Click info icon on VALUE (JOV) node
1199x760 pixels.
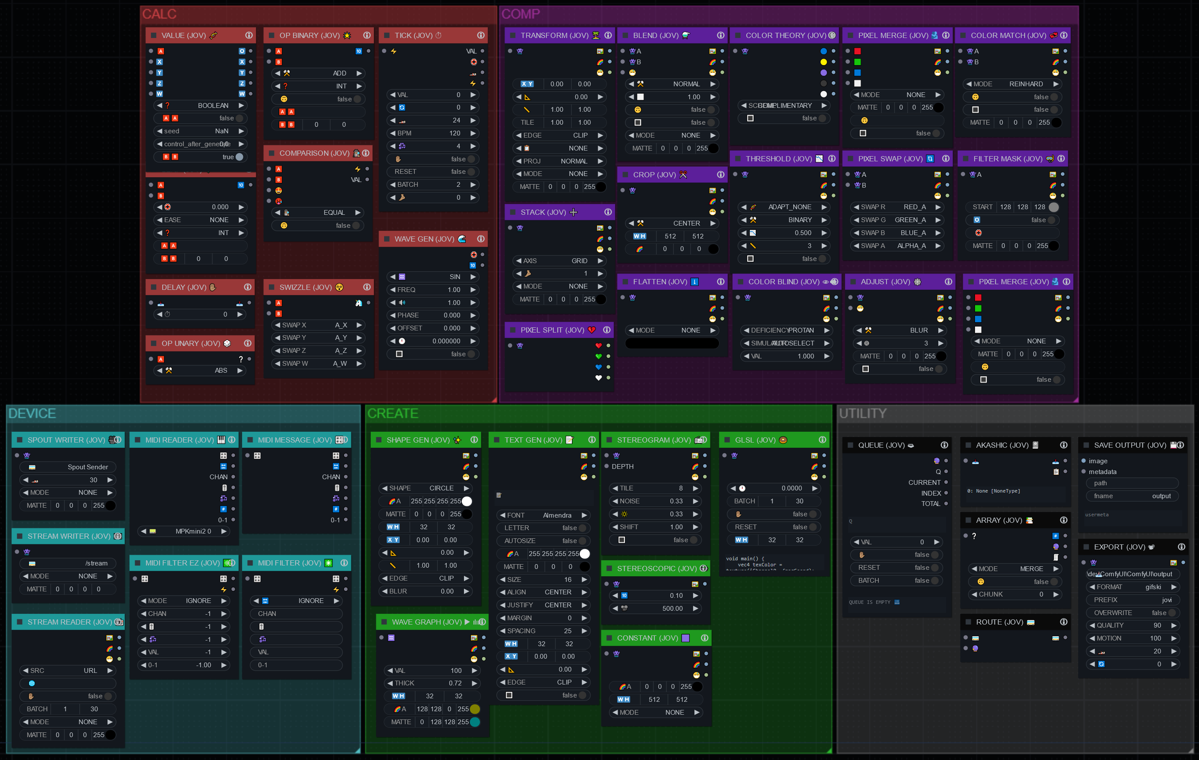pos(249,35)
